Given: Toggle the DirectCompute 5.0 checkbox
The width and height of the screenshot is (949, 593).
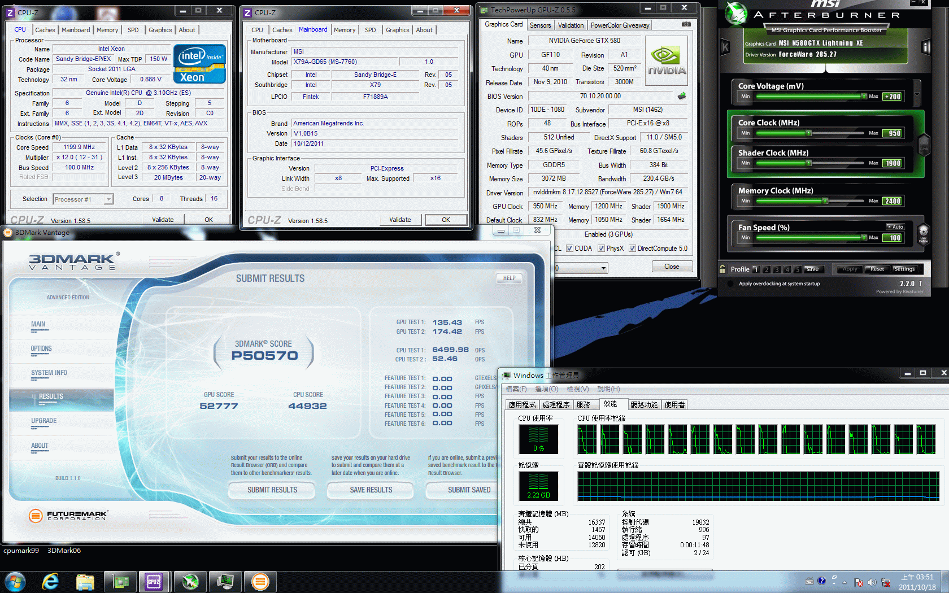Looking at the screenshot, I should (633, 248).
